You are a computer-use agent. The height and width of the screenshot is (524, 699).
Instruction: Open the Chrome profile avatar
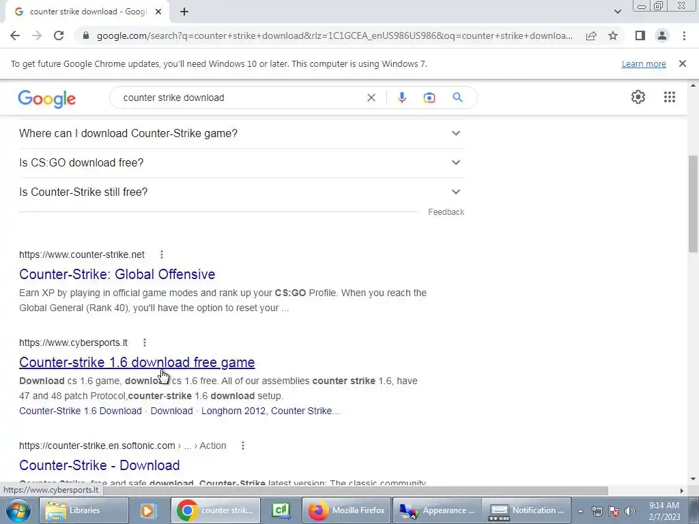[x=662, y=35]
